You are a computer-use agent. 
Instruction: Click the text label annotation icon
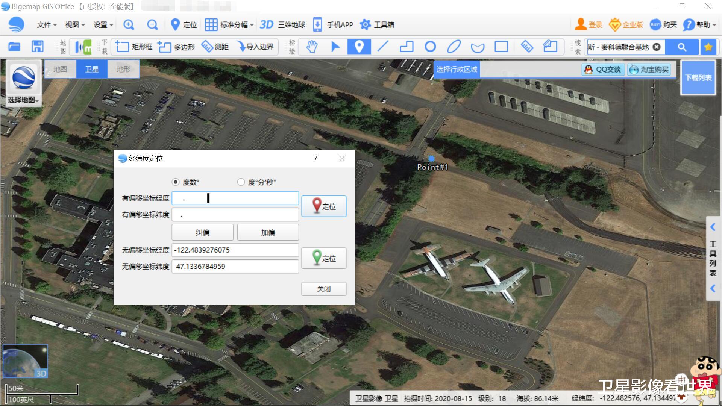(x=550, y=47)
